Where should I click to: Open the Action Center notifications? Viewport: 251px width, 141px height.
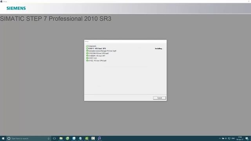tap(247, 138)
